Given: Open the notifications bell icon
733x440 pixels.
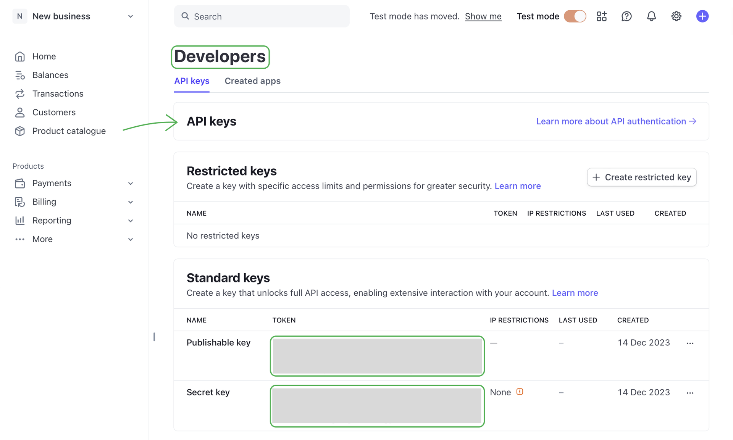Looking at the screenshot, I should [651, 16].
